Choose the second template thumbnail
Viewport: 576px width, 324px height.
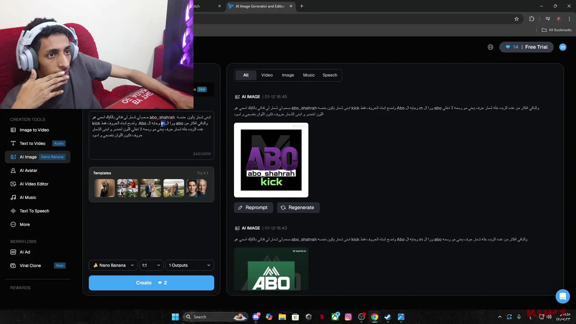tap(127, 188)
